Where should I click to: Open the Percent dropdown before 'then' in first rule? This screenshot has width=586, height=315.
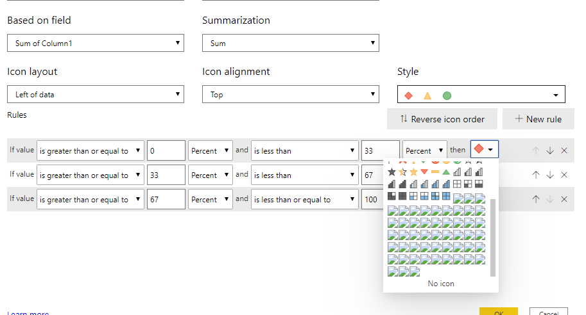424,150
